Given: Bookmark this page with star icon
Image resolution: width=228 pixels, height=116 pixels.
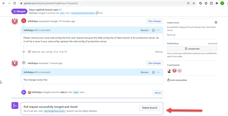Looking at the screenshot, I should pyautogui.click(x=194, y=3).
